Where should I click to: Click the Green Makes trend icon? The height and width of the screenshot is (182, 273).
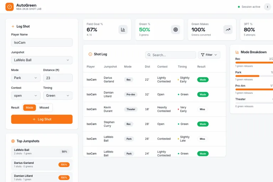[x=228, y=30]
